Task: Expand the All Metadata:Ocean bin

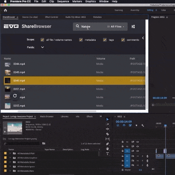Action: click(10, 162)
